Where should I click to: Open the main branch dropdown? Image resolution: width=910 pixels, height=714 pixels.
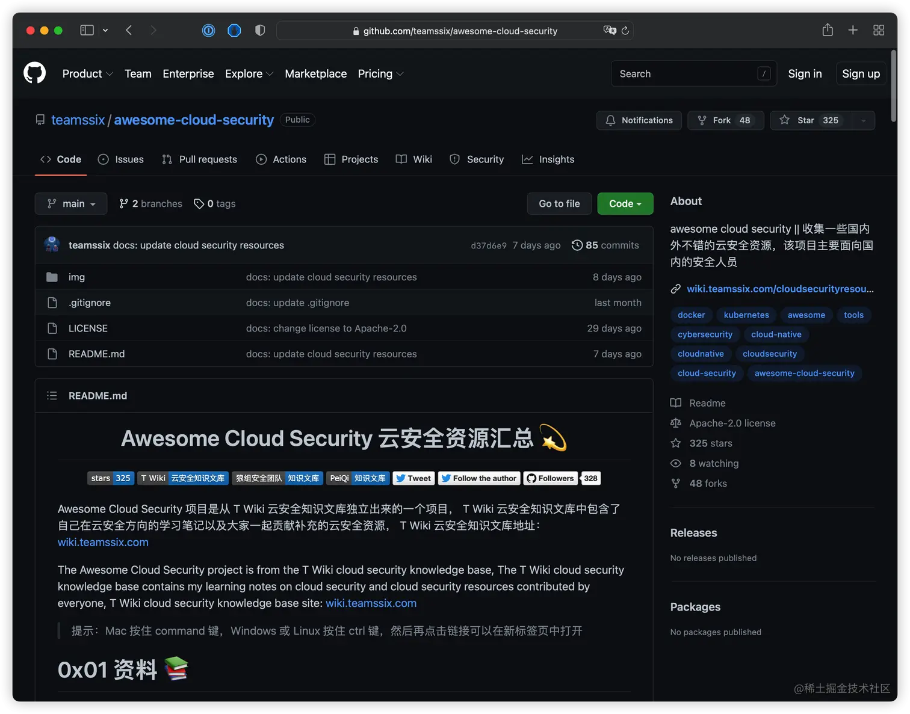click(71, 204)
